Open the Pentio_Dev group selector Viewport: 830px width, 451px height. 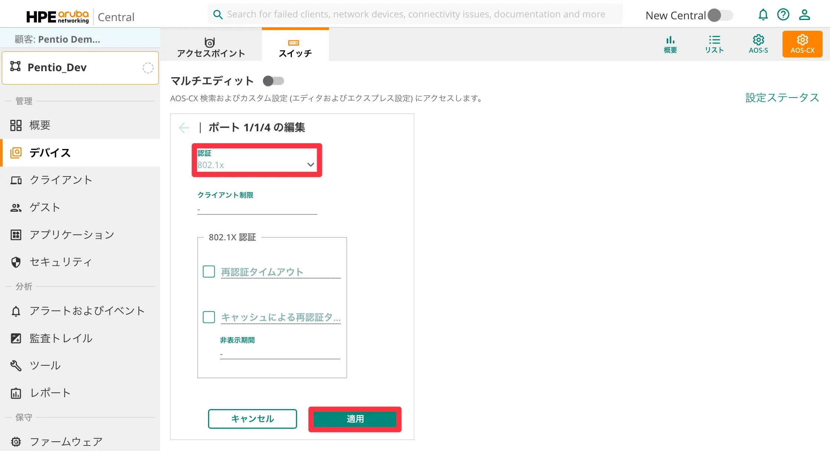coord(80,68)
